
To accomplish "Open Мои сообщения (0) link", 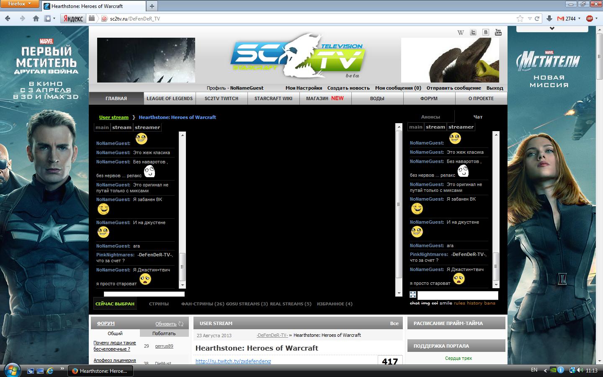I will pyautogui.click(x=398, y=88).
